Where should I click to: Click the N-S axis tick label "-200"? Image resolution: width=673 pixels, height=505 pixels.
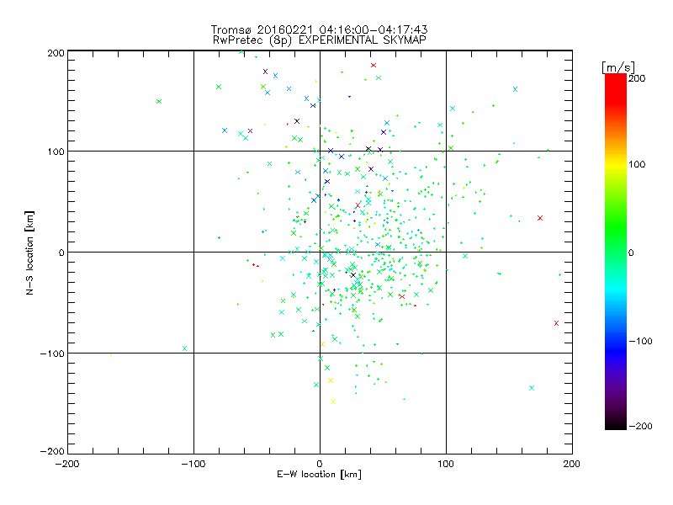pos(52,451)
